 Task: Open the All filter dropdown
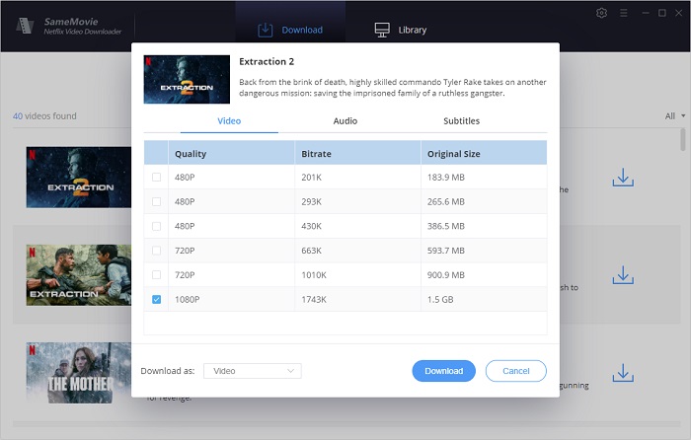(674, 115)
